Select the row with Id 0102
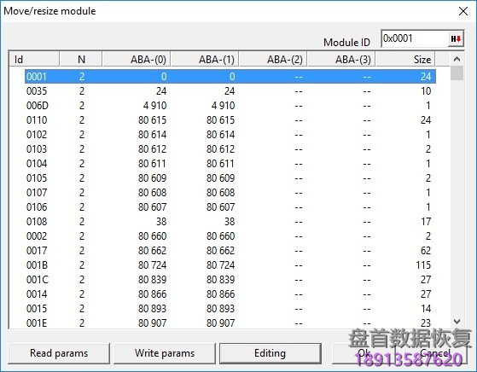Image resolution: width=477 pixels, height=372 pixels. click(230, 135)
